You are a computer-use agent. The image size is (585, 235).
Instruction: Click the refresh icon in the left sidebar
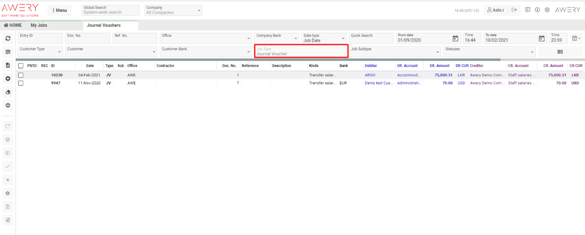[8, 38]
